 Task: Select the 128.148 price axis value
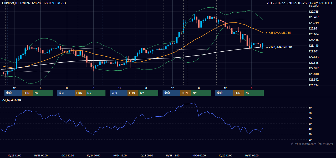pyautogui.click(x=314, y=46)
